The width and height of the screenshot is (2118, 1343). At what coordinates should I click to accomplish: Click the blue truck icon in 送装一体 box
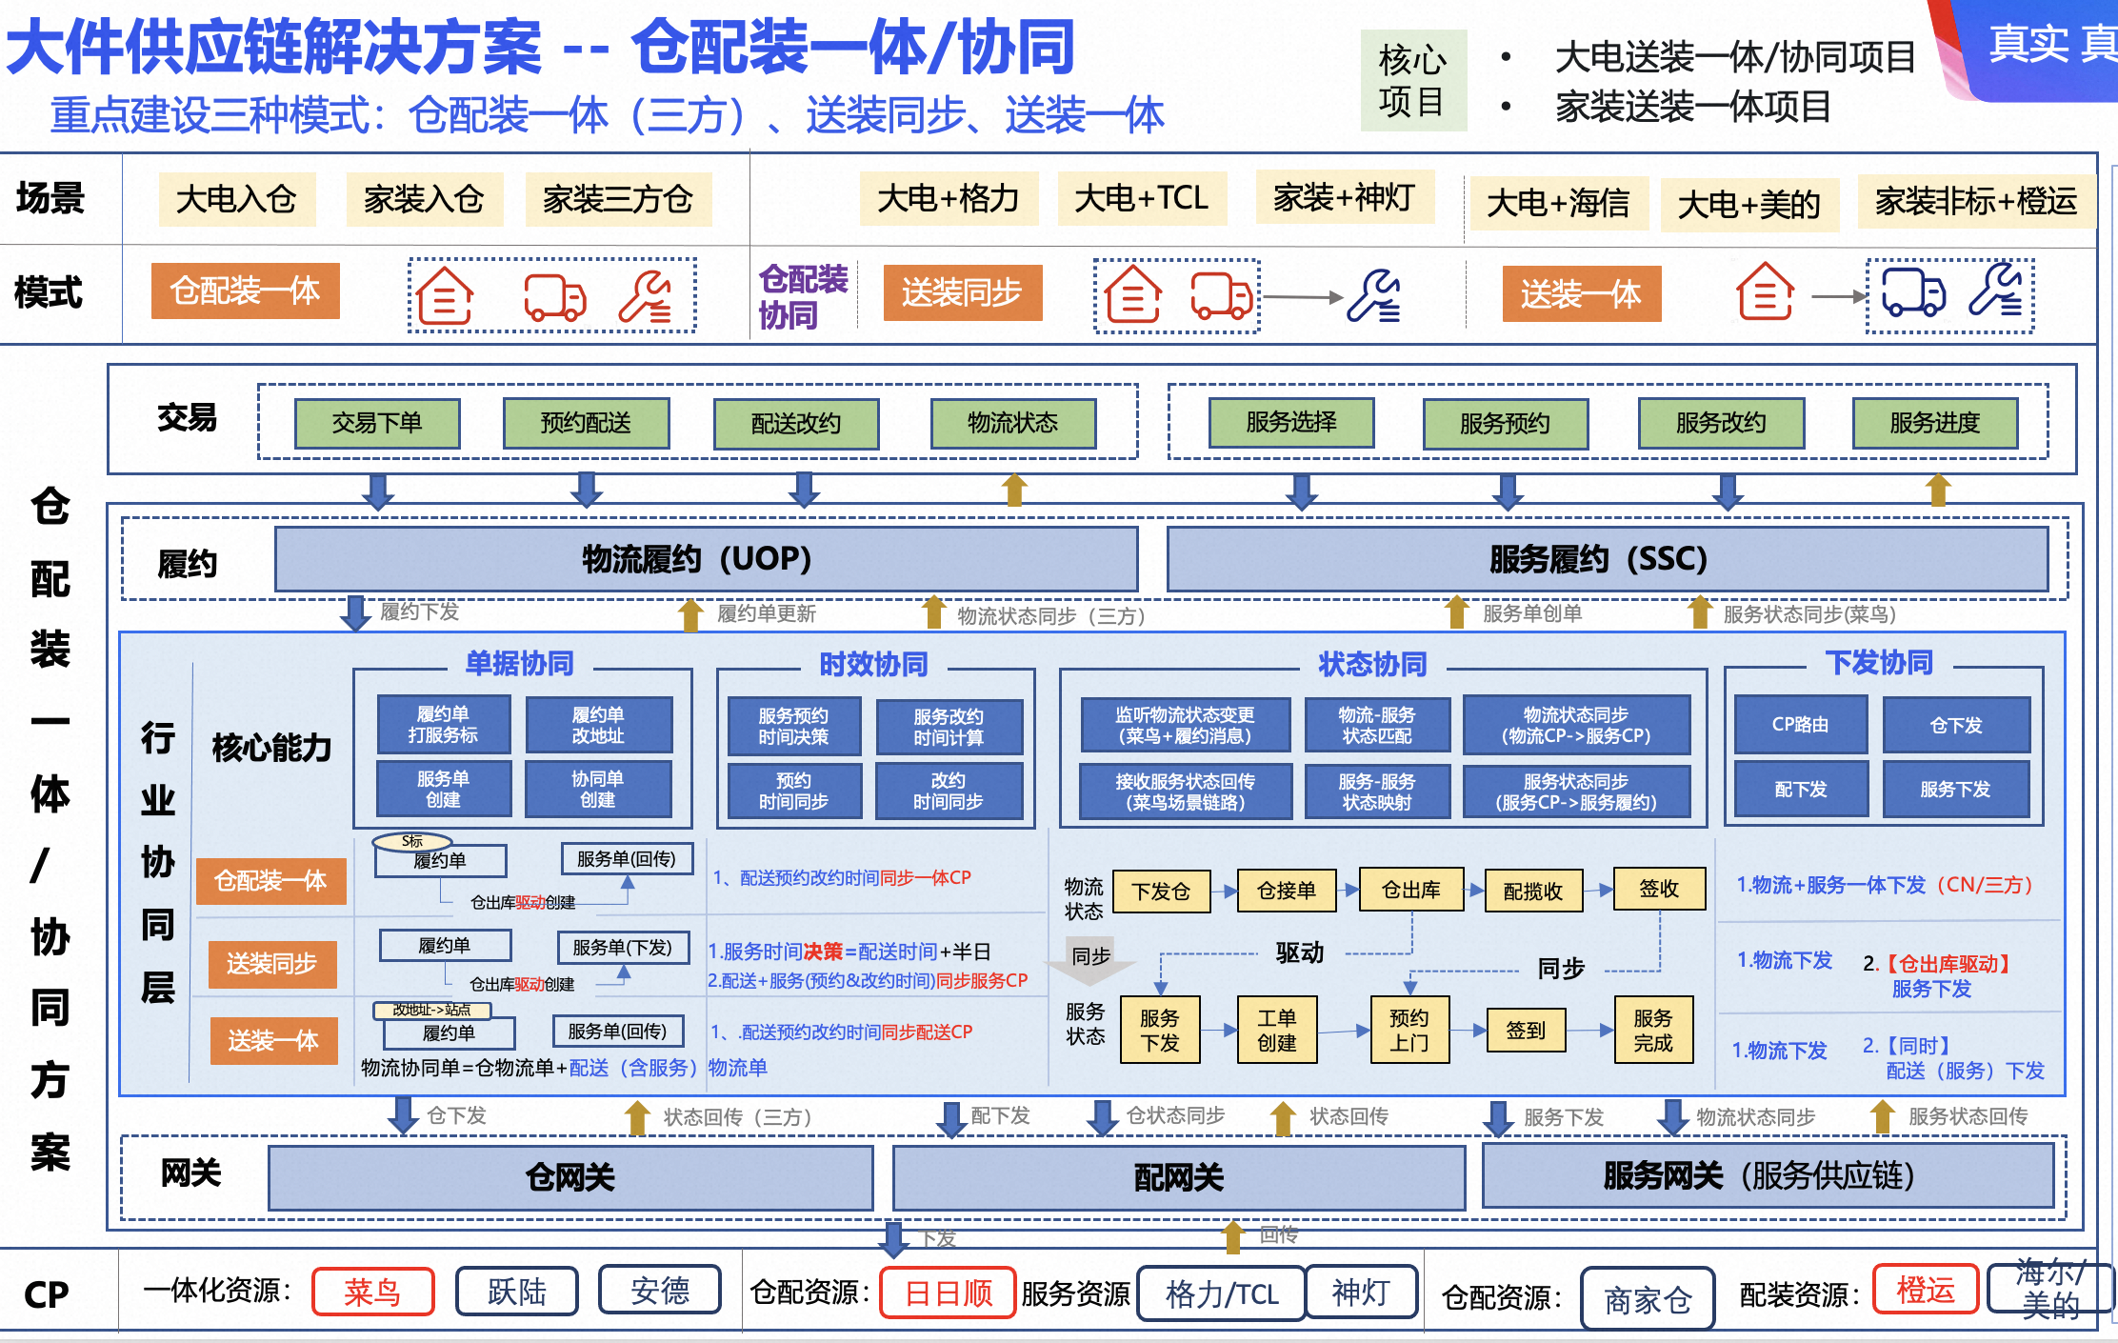1912,292
